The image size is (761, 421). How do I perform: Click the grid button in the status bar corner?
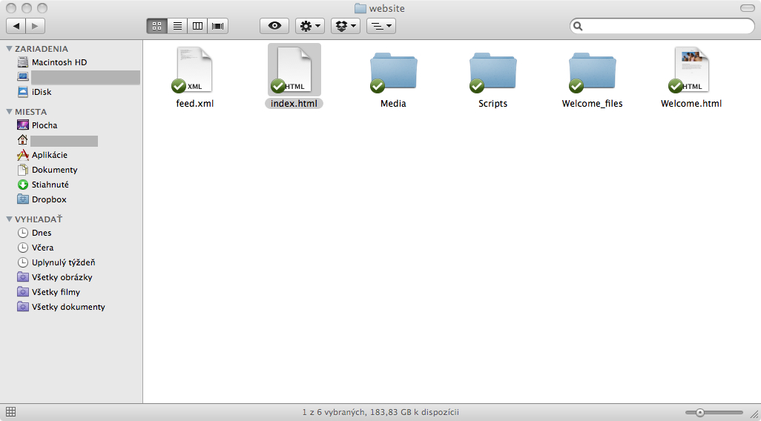(x=10, y=412)
